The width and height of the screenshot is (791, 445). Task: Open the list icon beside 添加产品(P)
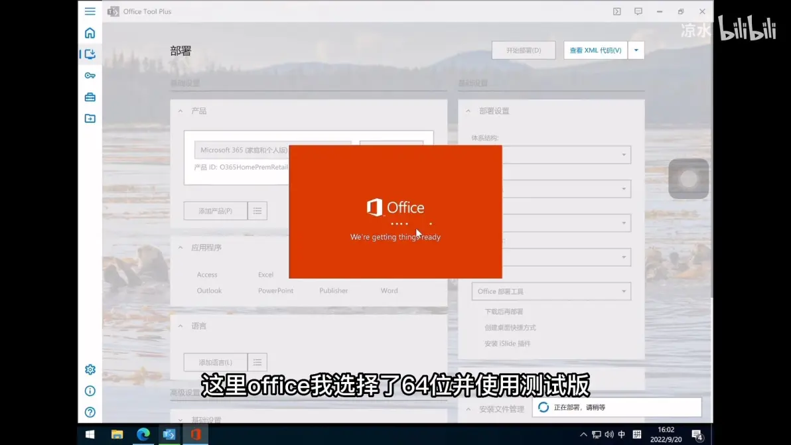(x=257, y=211)
